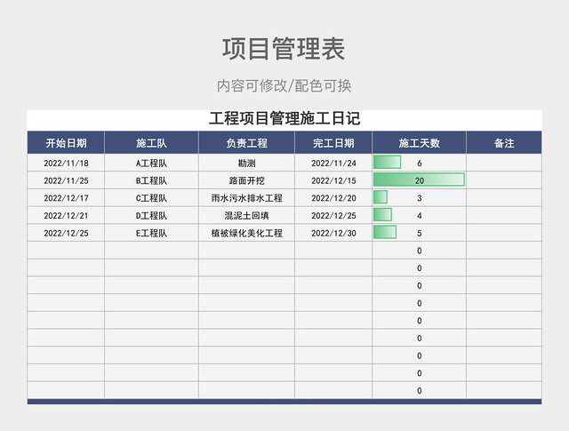Select the completion date 2022/11/24 cell
The width and height of the screenshot is (569, 431).
coord(333,163)
